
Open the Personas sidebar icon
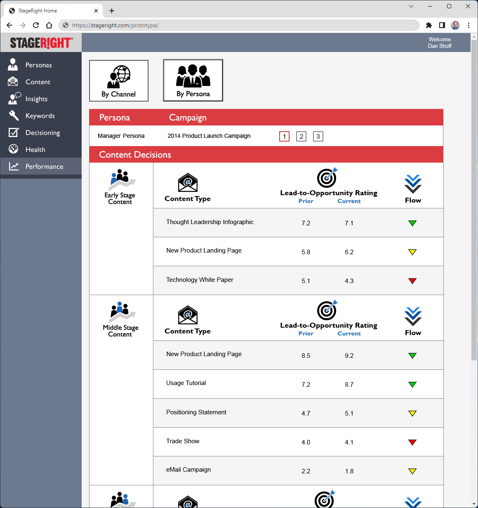[13, 64]
